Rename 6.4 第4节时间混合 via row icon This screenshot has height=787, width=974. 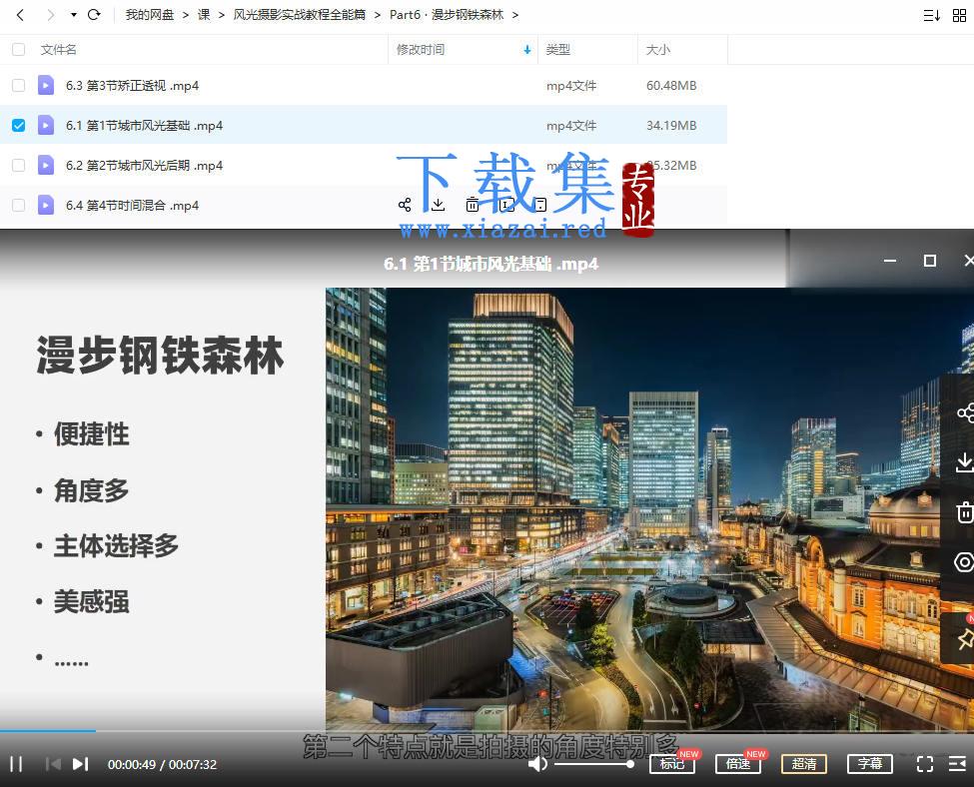(x=506, y=205)
